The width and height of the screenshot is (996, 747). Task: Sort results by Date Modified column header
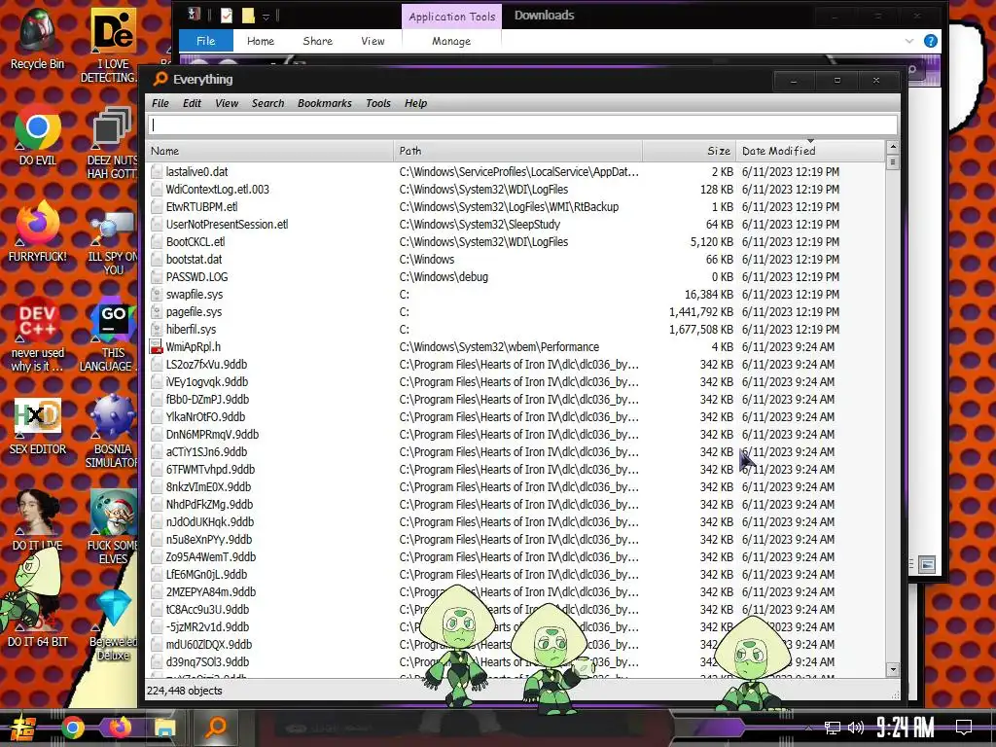coord(810,151)
